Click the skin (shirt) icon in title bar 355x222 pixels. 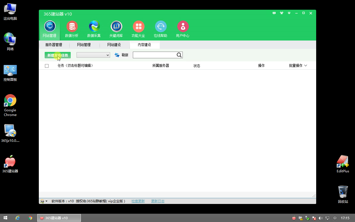[282, 13]
